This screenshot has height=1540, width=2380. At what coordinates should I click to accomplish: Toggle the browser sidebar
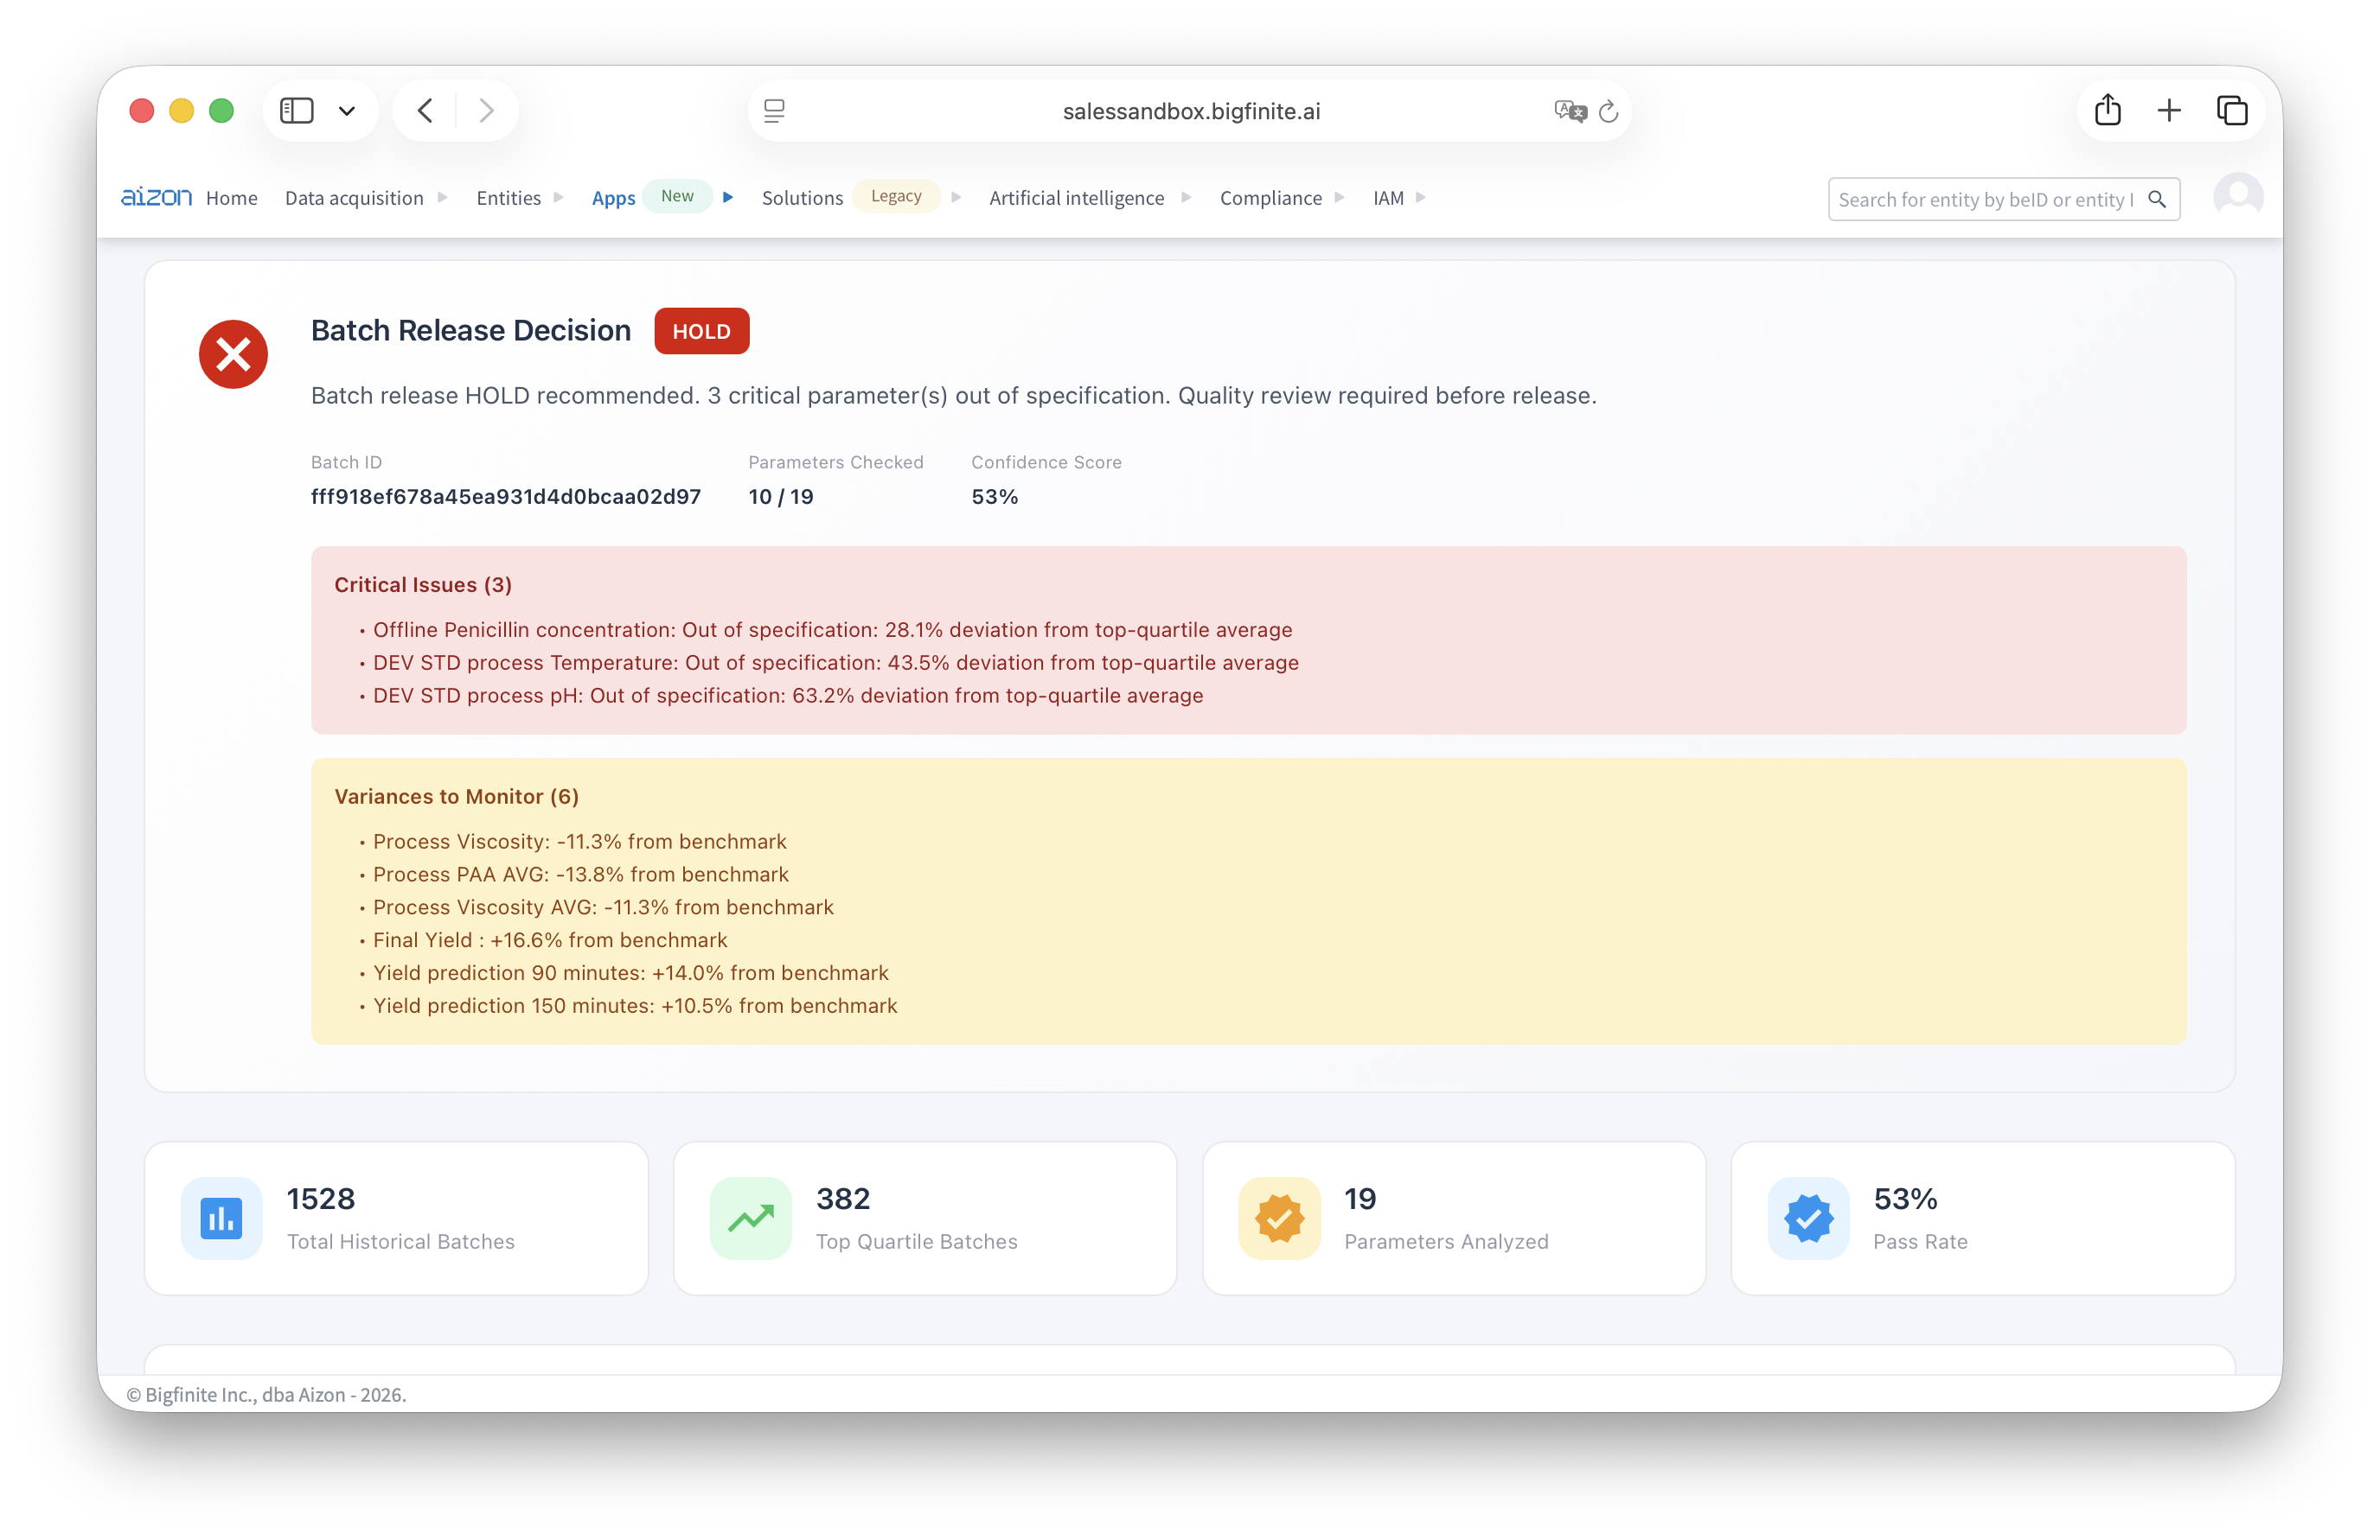296,110
